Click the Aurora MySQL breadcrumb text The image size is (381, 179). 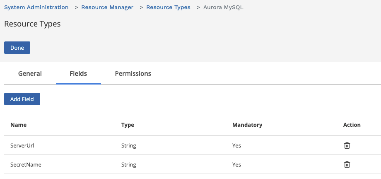[223, 7]
